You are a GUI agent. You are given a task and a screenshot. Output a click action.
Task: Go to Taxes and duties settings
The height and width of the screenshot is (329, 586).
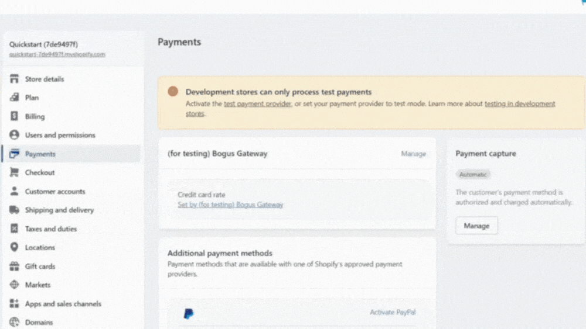[51, 228]
